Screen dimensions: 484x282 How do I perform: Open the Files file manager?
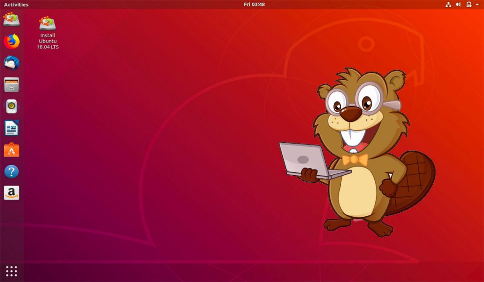pos(11,85)
